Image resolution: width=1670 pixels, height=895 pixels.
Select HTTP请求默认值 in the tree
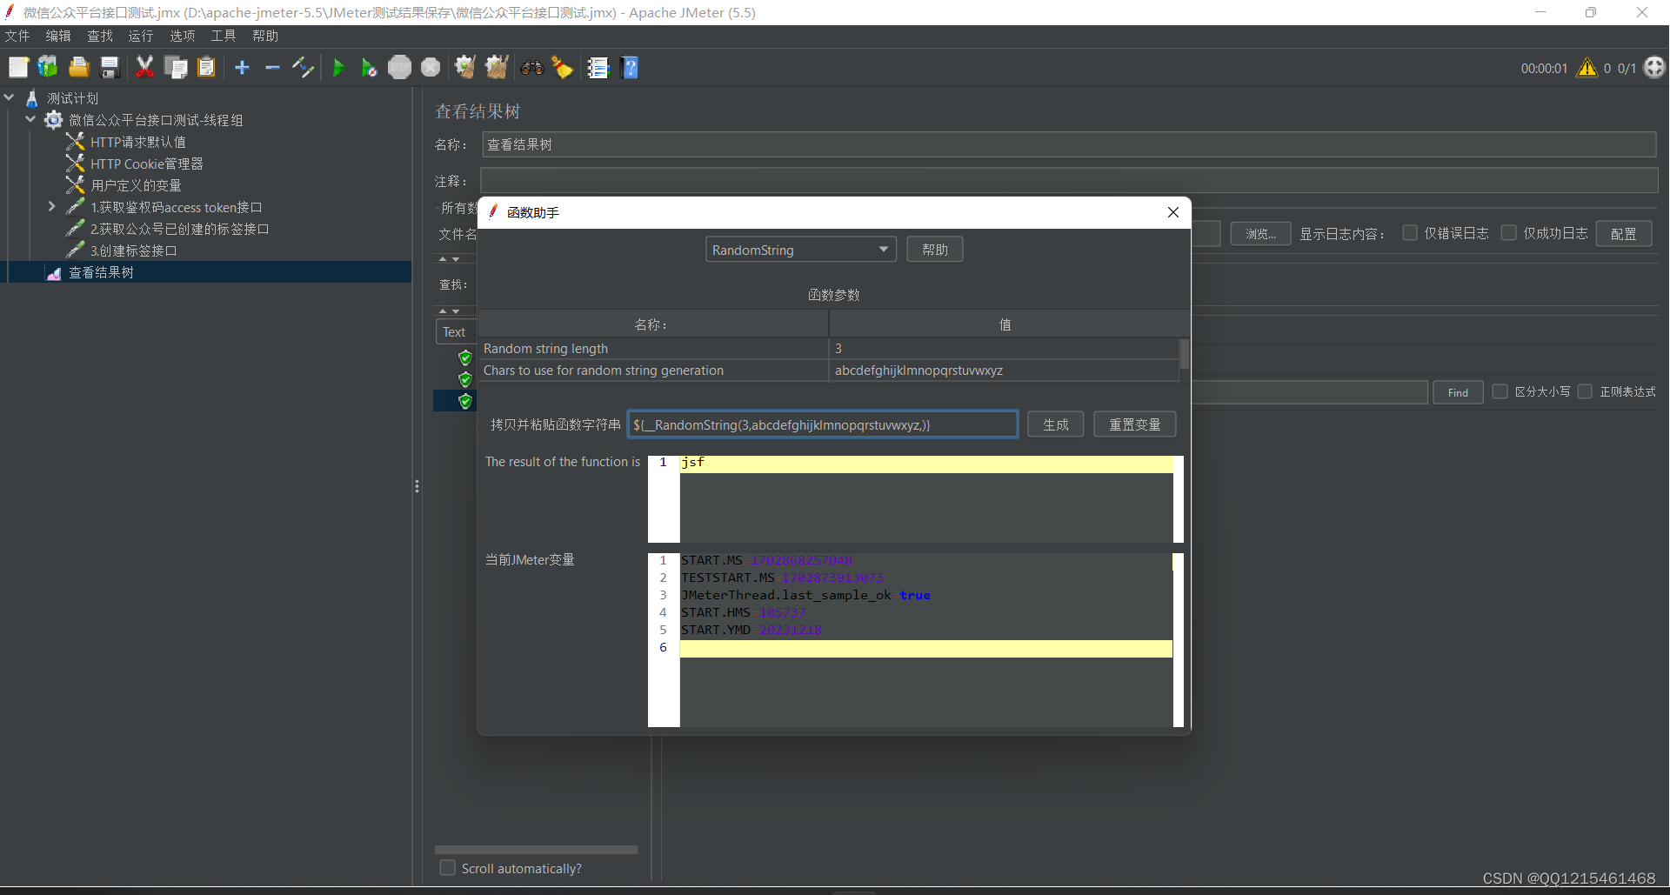click(137, 142)
